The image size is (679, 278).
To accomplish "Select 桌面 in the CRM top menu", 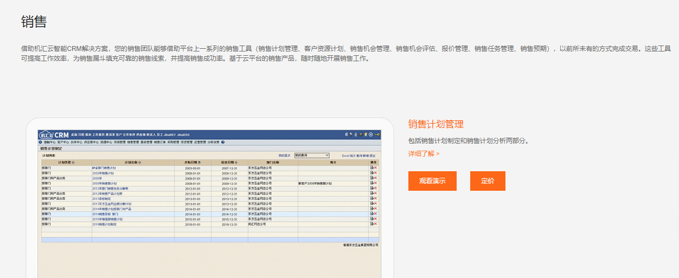I will [74, 134].
